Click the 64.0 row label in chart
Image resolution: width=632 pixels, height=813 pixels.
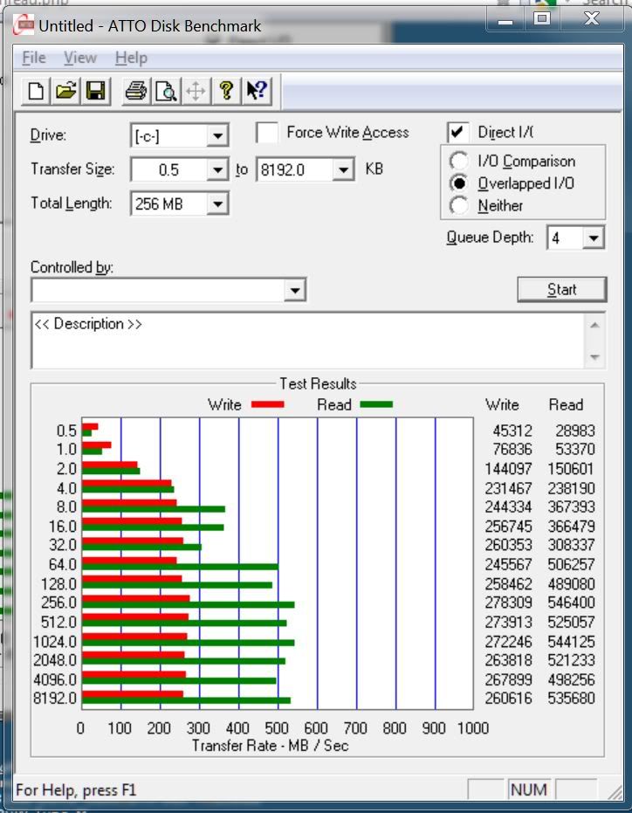pyautogui.click(x=63, y=564)
